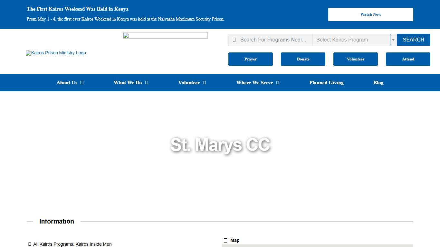The width and height of the screenshot is (440, 247).
Task: Open the Planned Giving page
Action: 326,83
